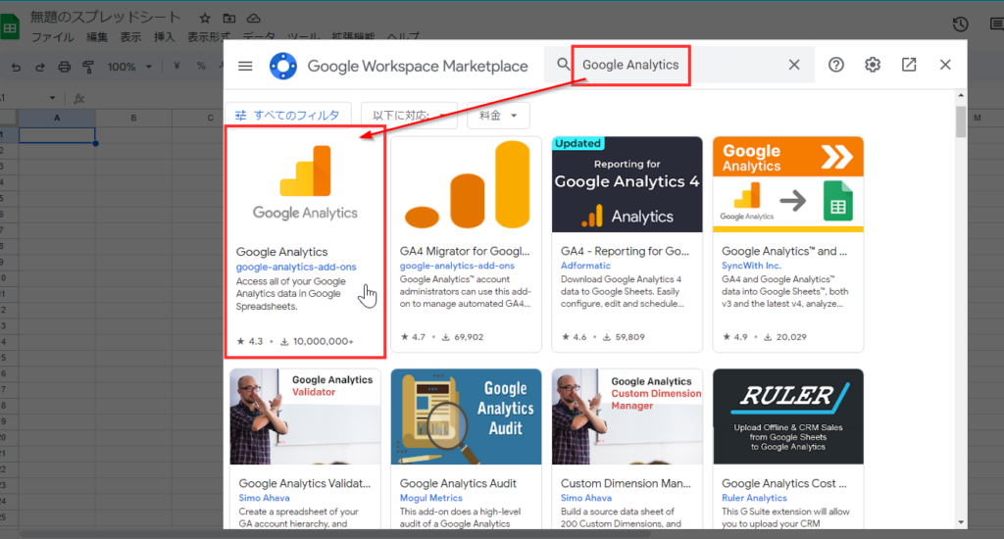Click the Adformatic developer link
1004x539 pixels.
point(586,266)
